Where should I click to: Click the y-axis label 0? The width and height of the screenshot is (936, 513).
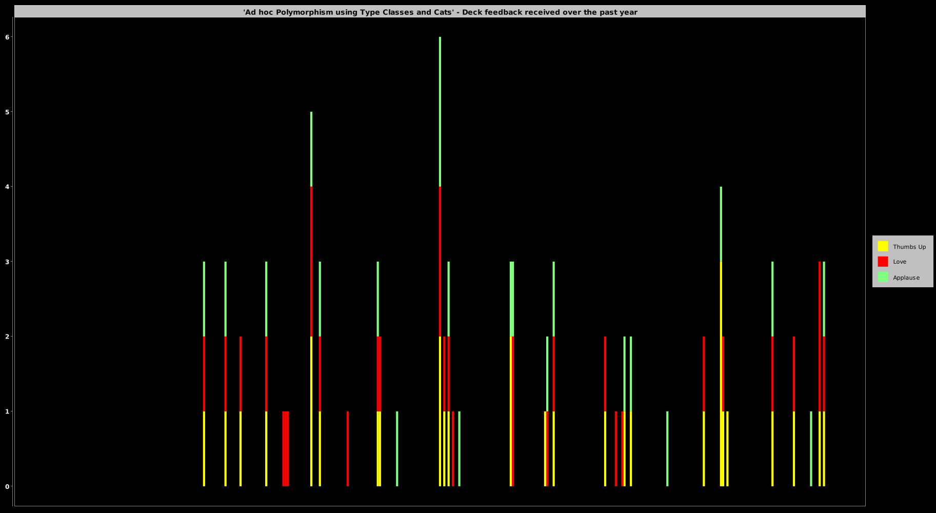tap(8, 486)
